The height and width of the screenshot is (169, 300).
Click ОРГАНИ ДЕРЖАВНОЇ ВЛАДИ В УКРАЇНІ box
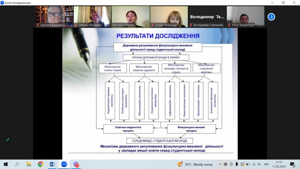[x=156, y=57]
